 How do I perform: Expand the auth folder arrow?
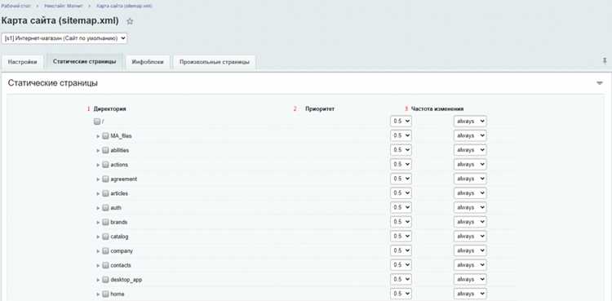click(98, 208)
